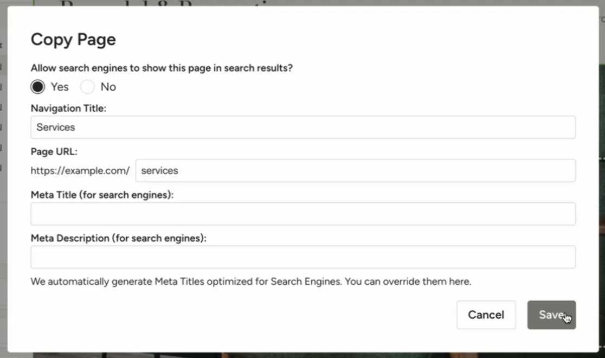Screen dimensions: 605x358
Task: Click the Page URL slug field
Action: 355,171
